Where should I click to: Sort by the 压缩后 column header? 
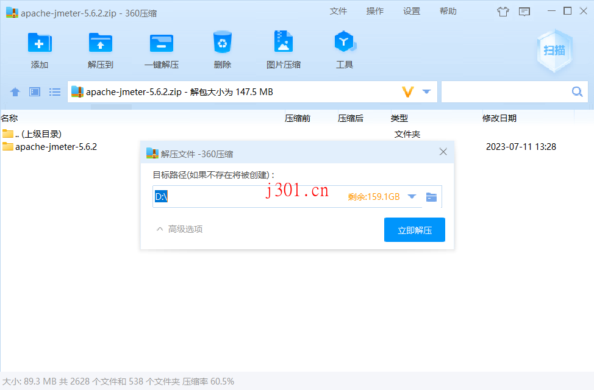point(351,118)
